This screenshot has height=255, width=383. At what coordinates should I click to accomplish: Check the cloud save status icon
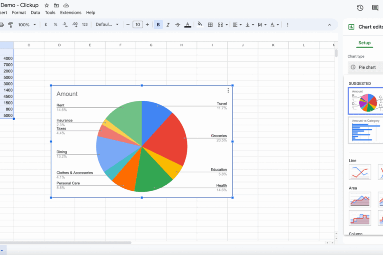(x=66, y=5)
